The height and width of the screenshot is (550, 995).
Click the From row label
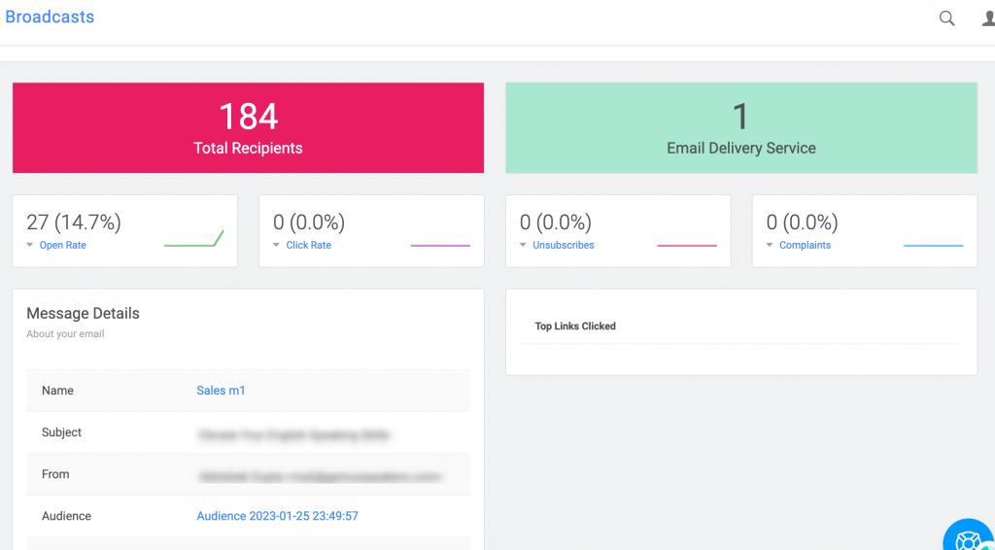coord(55,474)
